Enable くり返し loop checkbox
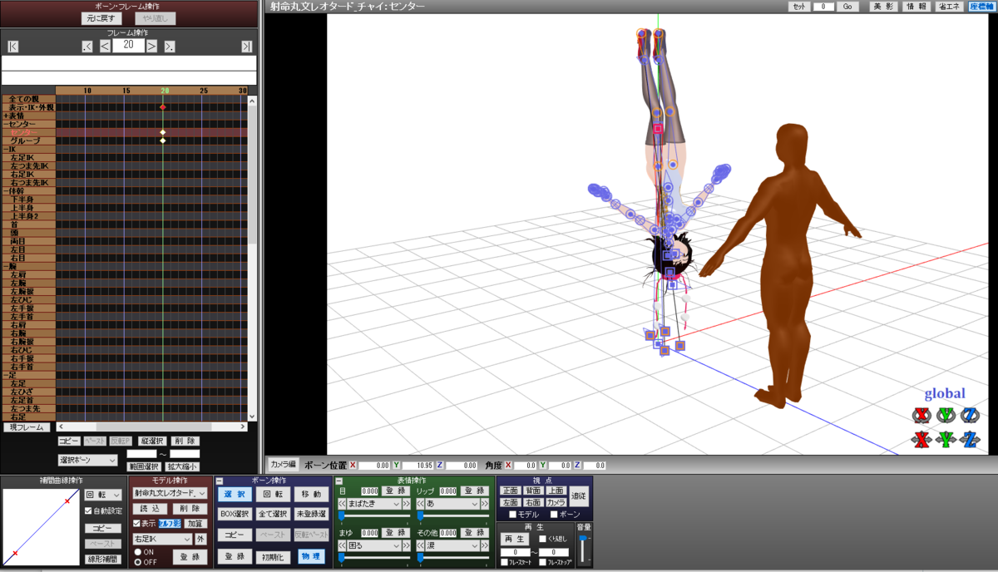This screenshot has height=572, width=998. [541, 540]
